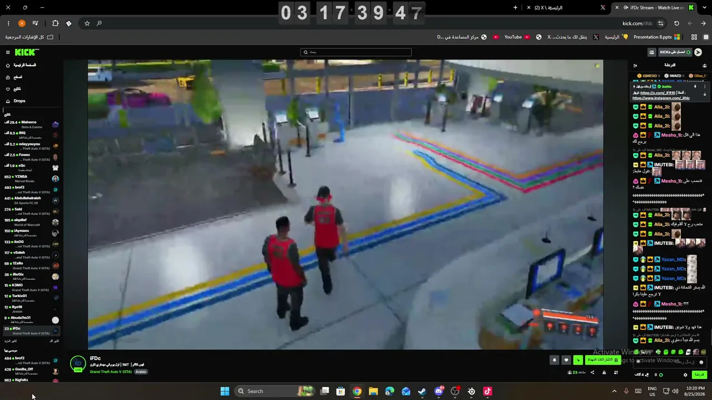This screenshot has width=712, height=400.
Task: Open the KICKs balance icon under chat
Action: click(660, 375)
